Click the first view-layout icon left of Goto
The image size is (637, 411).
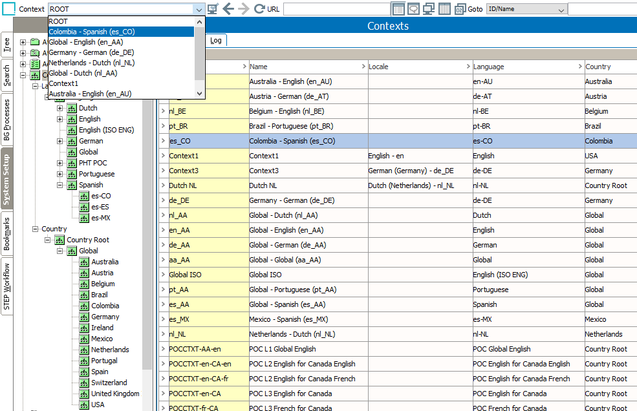click(398, 9)
